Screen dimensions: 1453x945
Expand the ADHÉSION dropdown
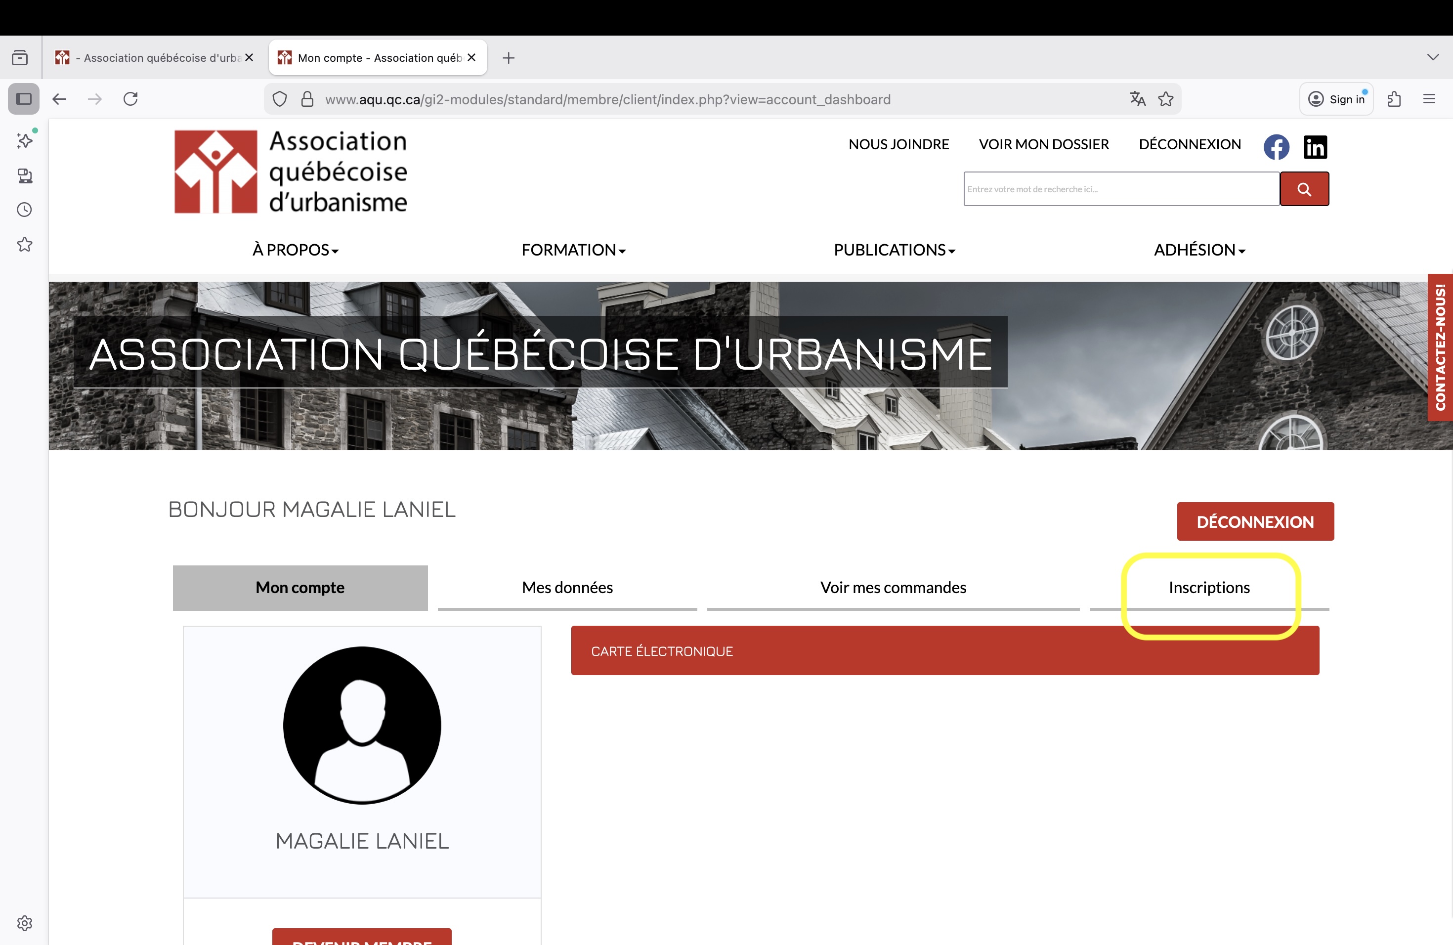pos(1199,250)
